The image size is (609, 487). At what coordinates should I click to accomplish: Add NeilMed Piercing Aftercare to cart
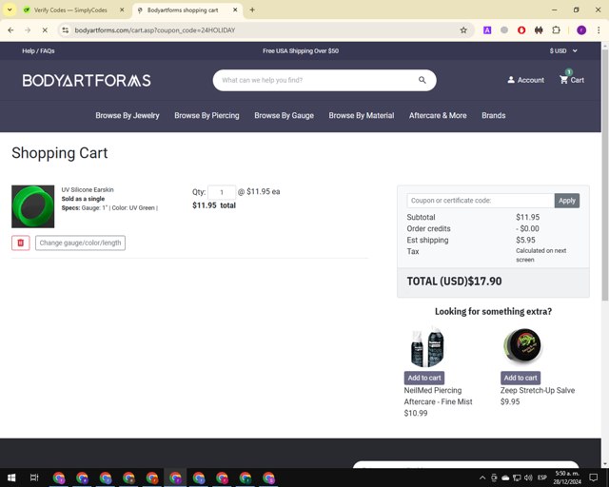424,378
